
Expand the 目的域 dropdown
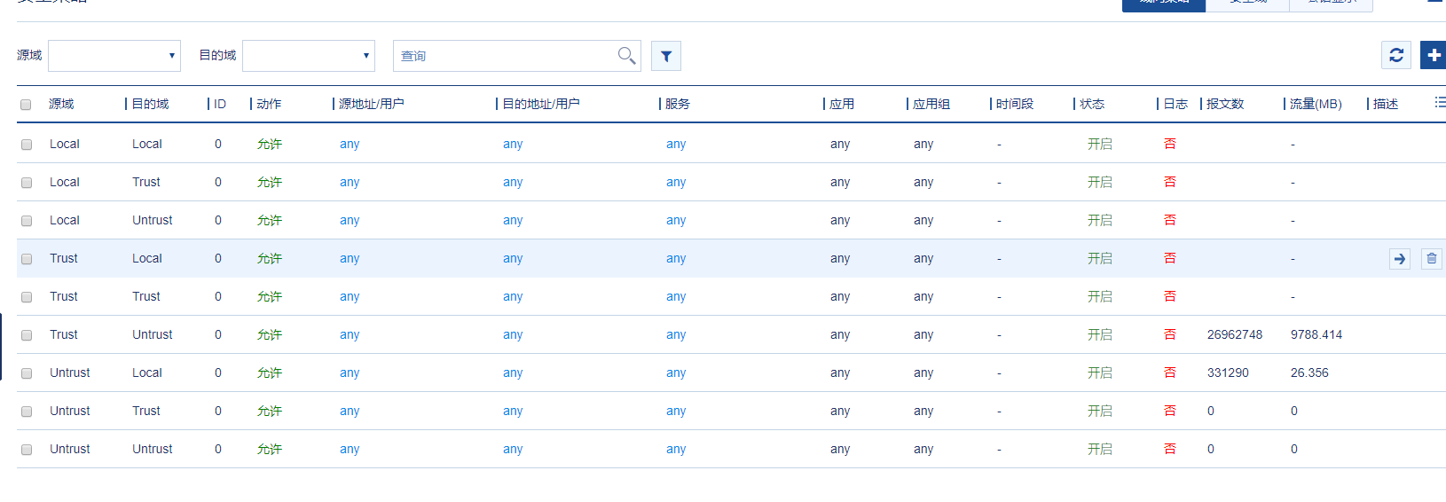click(x=309, y=56)
